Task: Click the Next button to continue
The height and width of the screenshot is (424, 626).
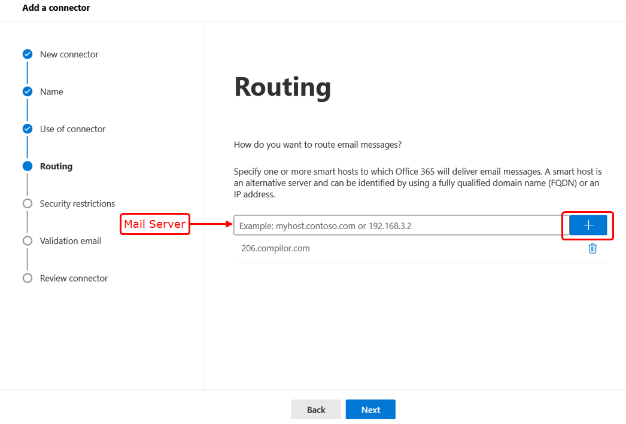Action: tap(370, 410)
